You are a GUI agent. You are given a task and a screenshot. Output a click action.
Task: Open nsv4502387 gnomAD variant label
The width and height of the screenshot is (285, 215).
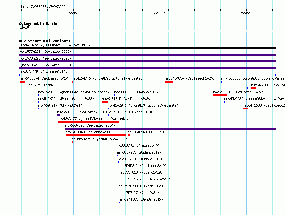255,99
